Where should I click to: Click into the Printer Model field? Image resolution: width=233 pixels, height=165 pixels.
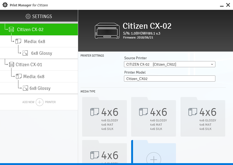(170, 79)
